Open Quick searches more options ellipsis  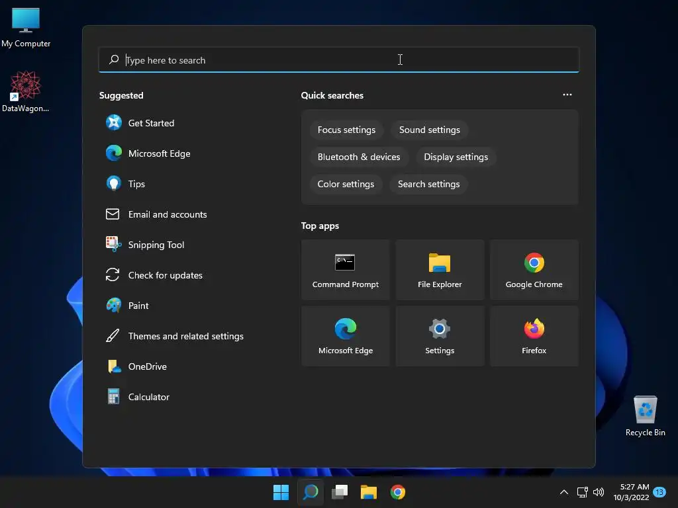(x=567, y=95)
